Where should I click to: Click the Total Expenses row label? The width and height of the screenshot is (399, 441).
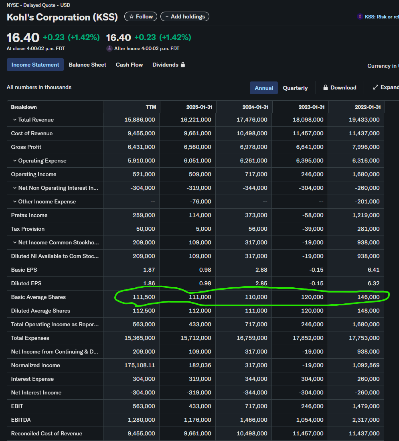(x=30, y=338)
